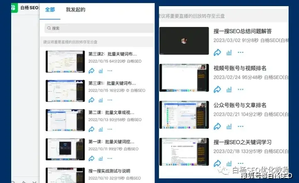The width and height of the screenshot is (299, 183).
Task: Click the 2023/02/18 133分51秒 info line
Action: [x=251, y=151]
